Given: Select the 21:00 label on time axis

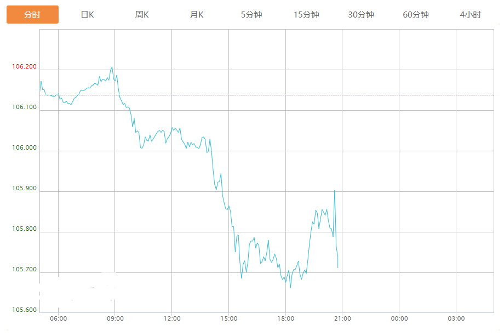Looking at the screenshot, I should pyautogui.click(x=342, y=318).
